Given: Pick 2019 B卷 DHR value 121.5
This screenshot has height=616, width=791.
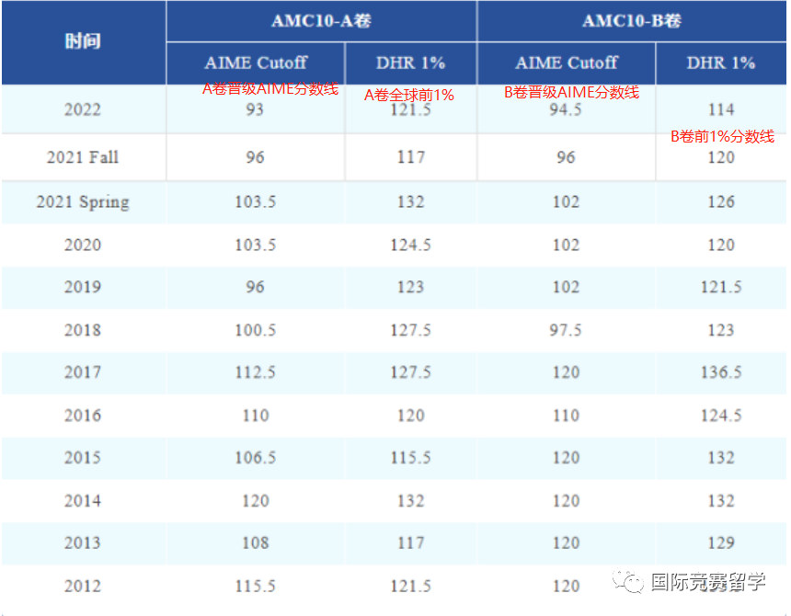Looking at the screenshot, I should [x=721, y=287].
